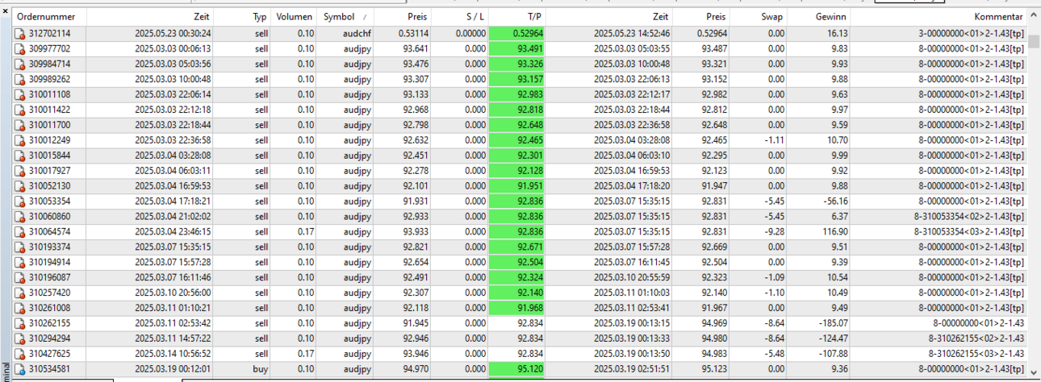Pick the row icon of order 310194914
The image size is (1041, 382).
pos(20,263)
